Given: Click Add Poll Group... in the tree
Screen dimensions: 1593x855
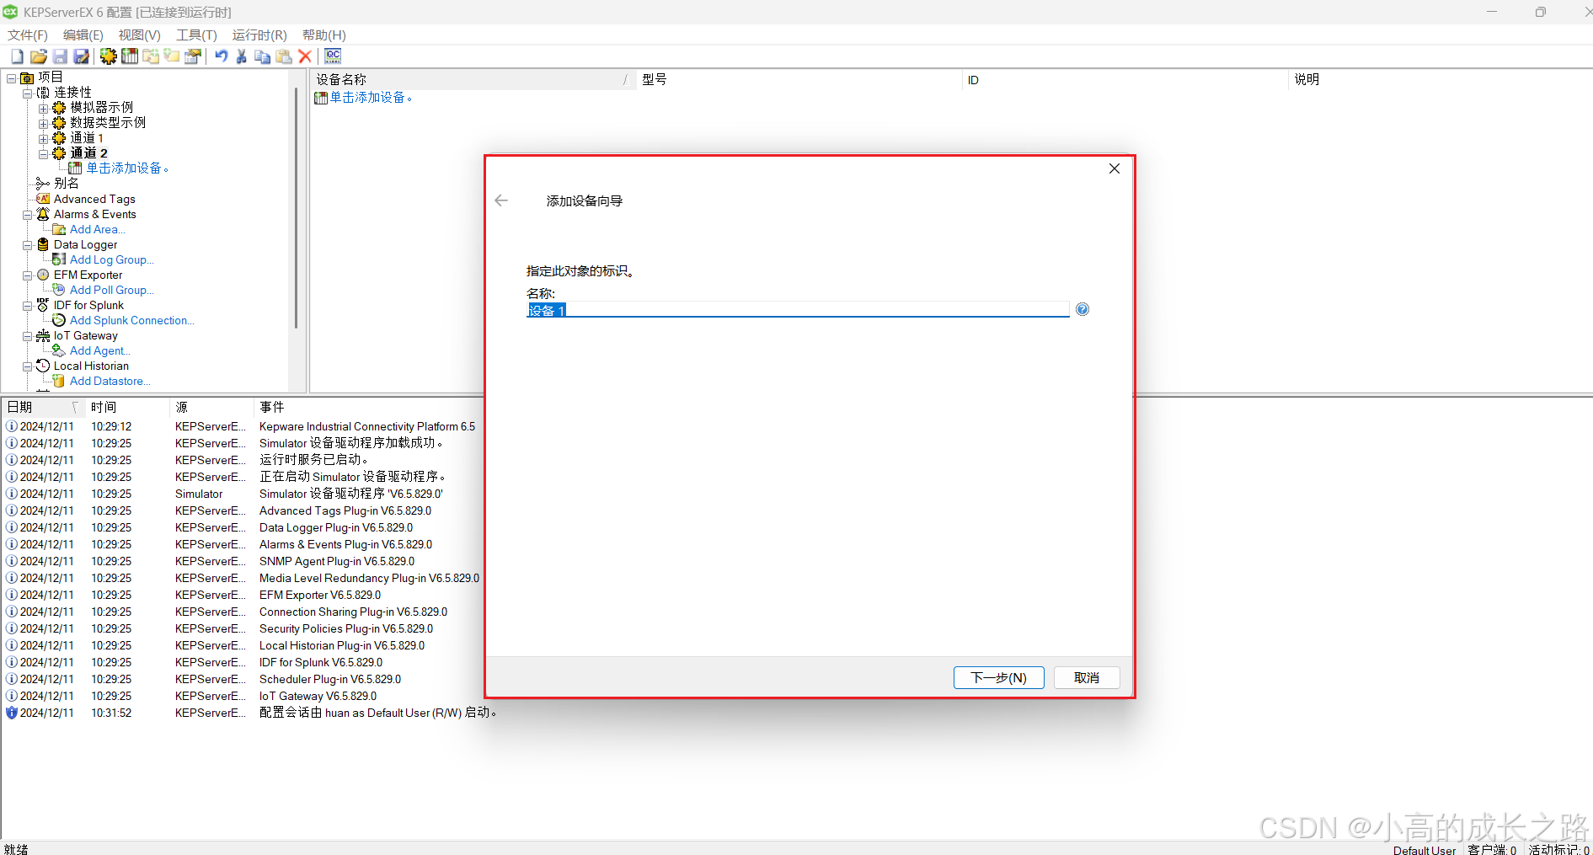Looking at the screenshot, I should click(x=112, y=290).
